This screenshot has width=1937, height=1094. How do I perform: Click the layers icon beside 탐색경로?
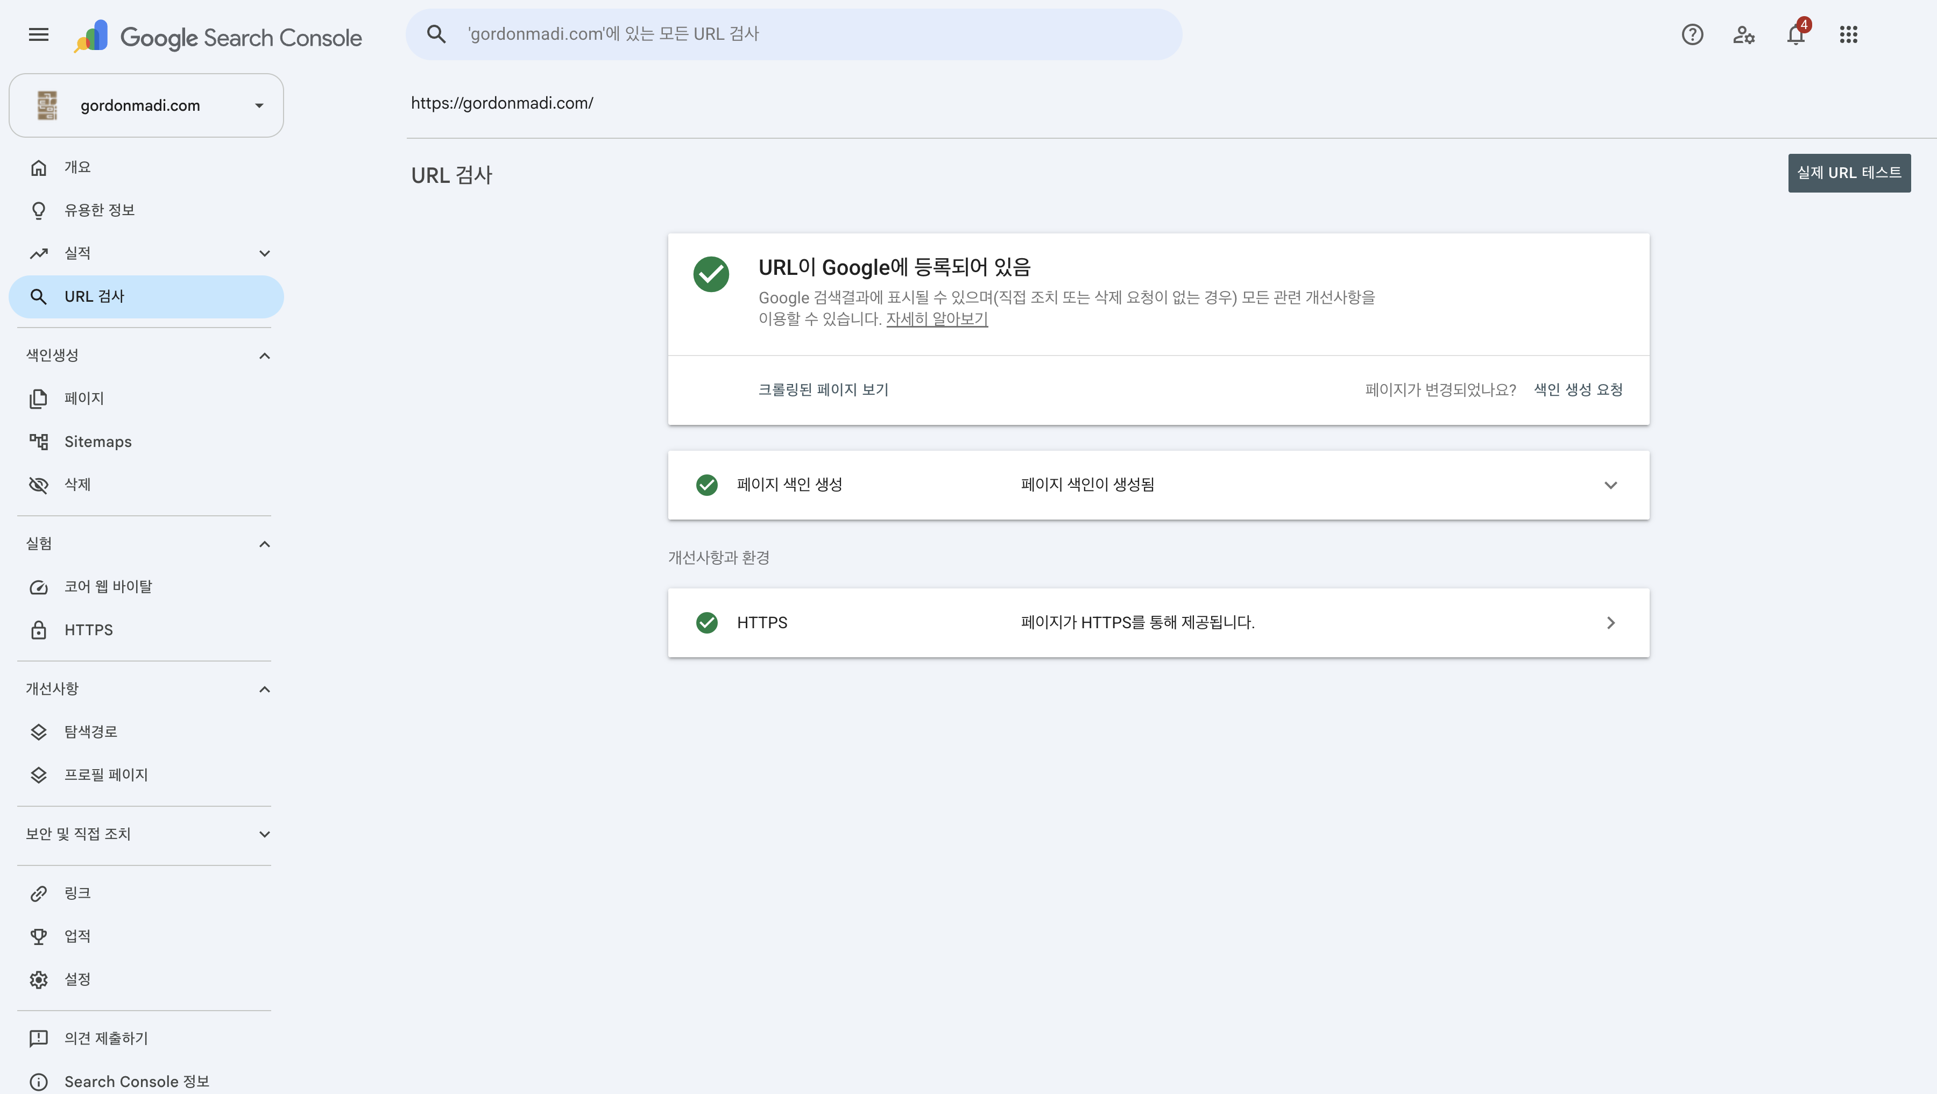coord(38,731)
